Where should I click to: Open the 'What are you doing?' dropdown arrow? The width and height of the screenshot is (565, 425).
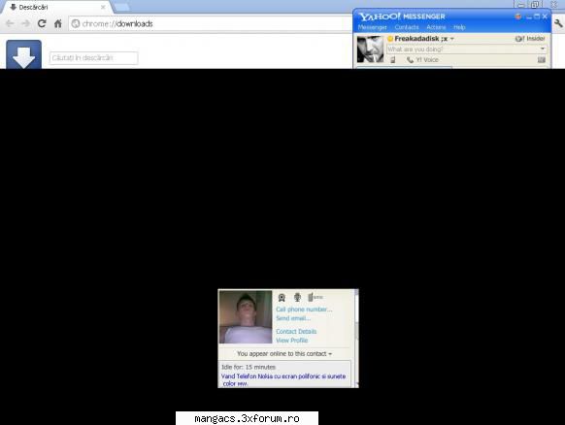click(543, 49)
